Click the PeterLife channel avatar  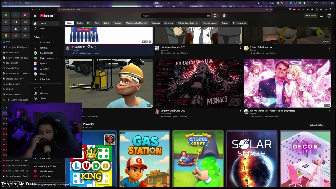coord(68,48)
